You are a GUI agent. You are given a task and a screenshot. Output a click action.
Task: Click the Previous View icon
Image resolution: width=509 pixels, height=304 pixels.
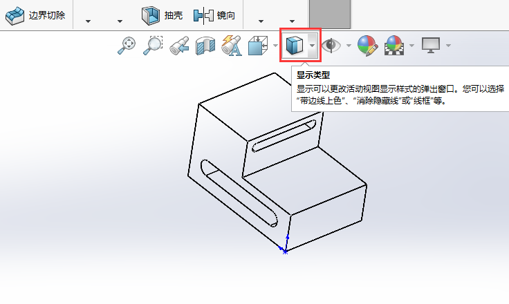[180, 46]
